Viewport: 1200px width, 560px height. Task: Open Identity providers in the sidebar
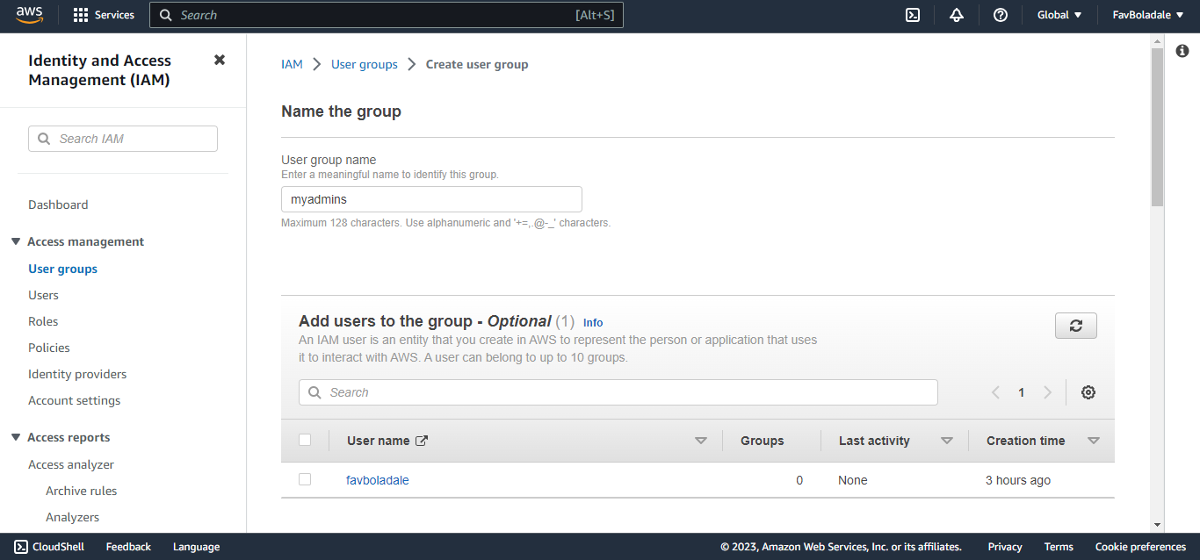pos(77,374)
